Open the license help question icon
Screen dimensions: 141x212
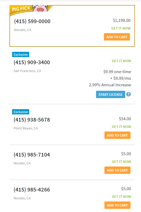128,94
